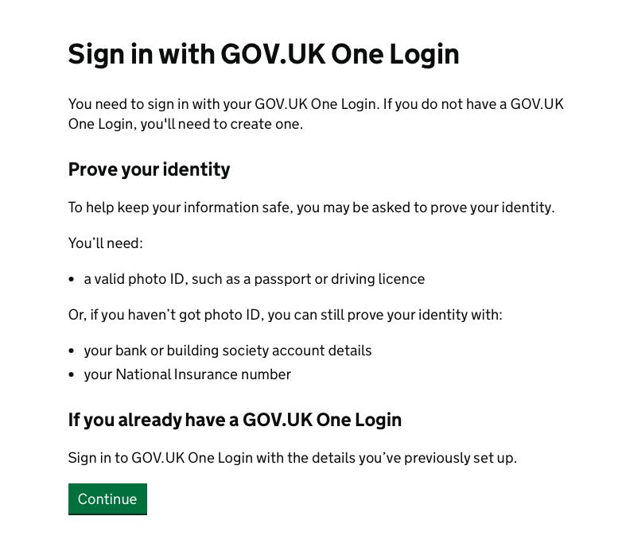This screenshot has height=547, width=622.
Task: Click the "details you've previously set up" sentence
Action: click(x=292, y=458)
